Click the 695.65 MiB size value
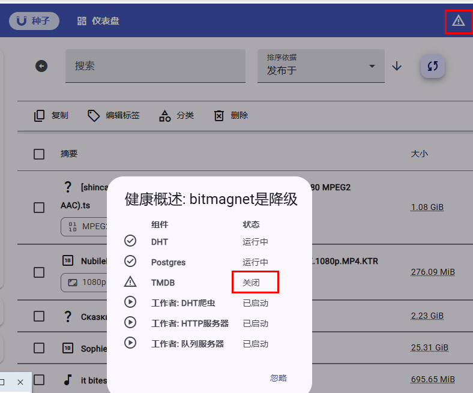The width and height of the screenshot is (473, 393). 433,379
